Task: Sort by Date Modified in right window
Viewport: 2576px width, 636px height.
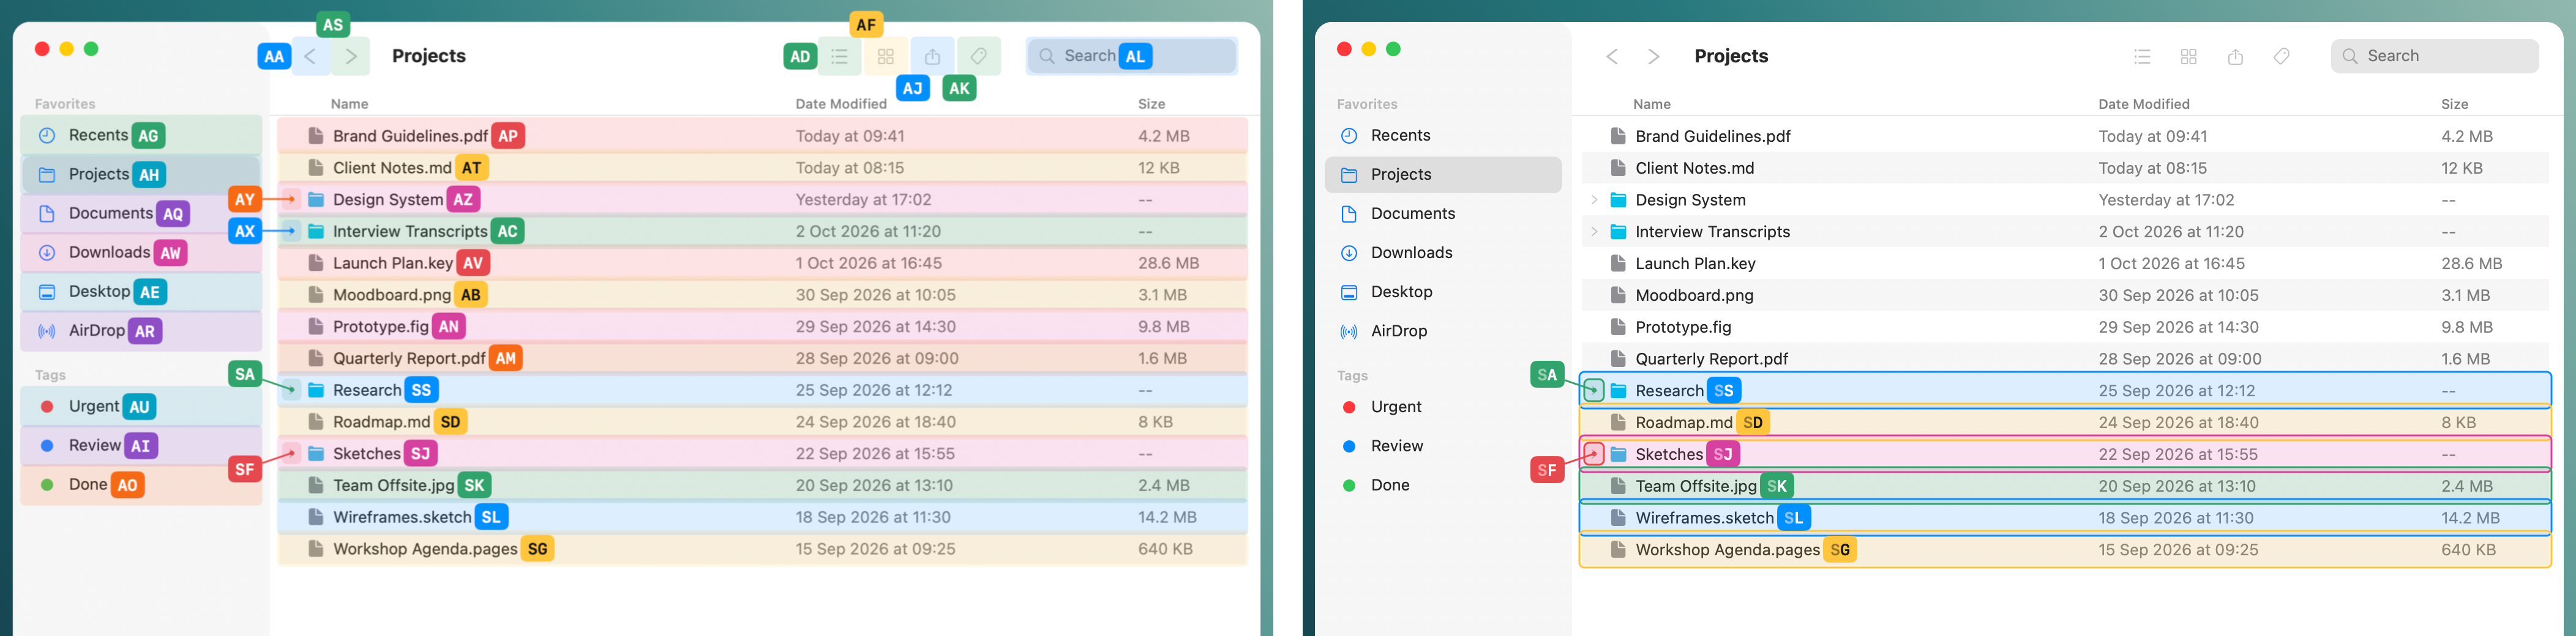Action: pyautogui.click(x=2144, y=104)
